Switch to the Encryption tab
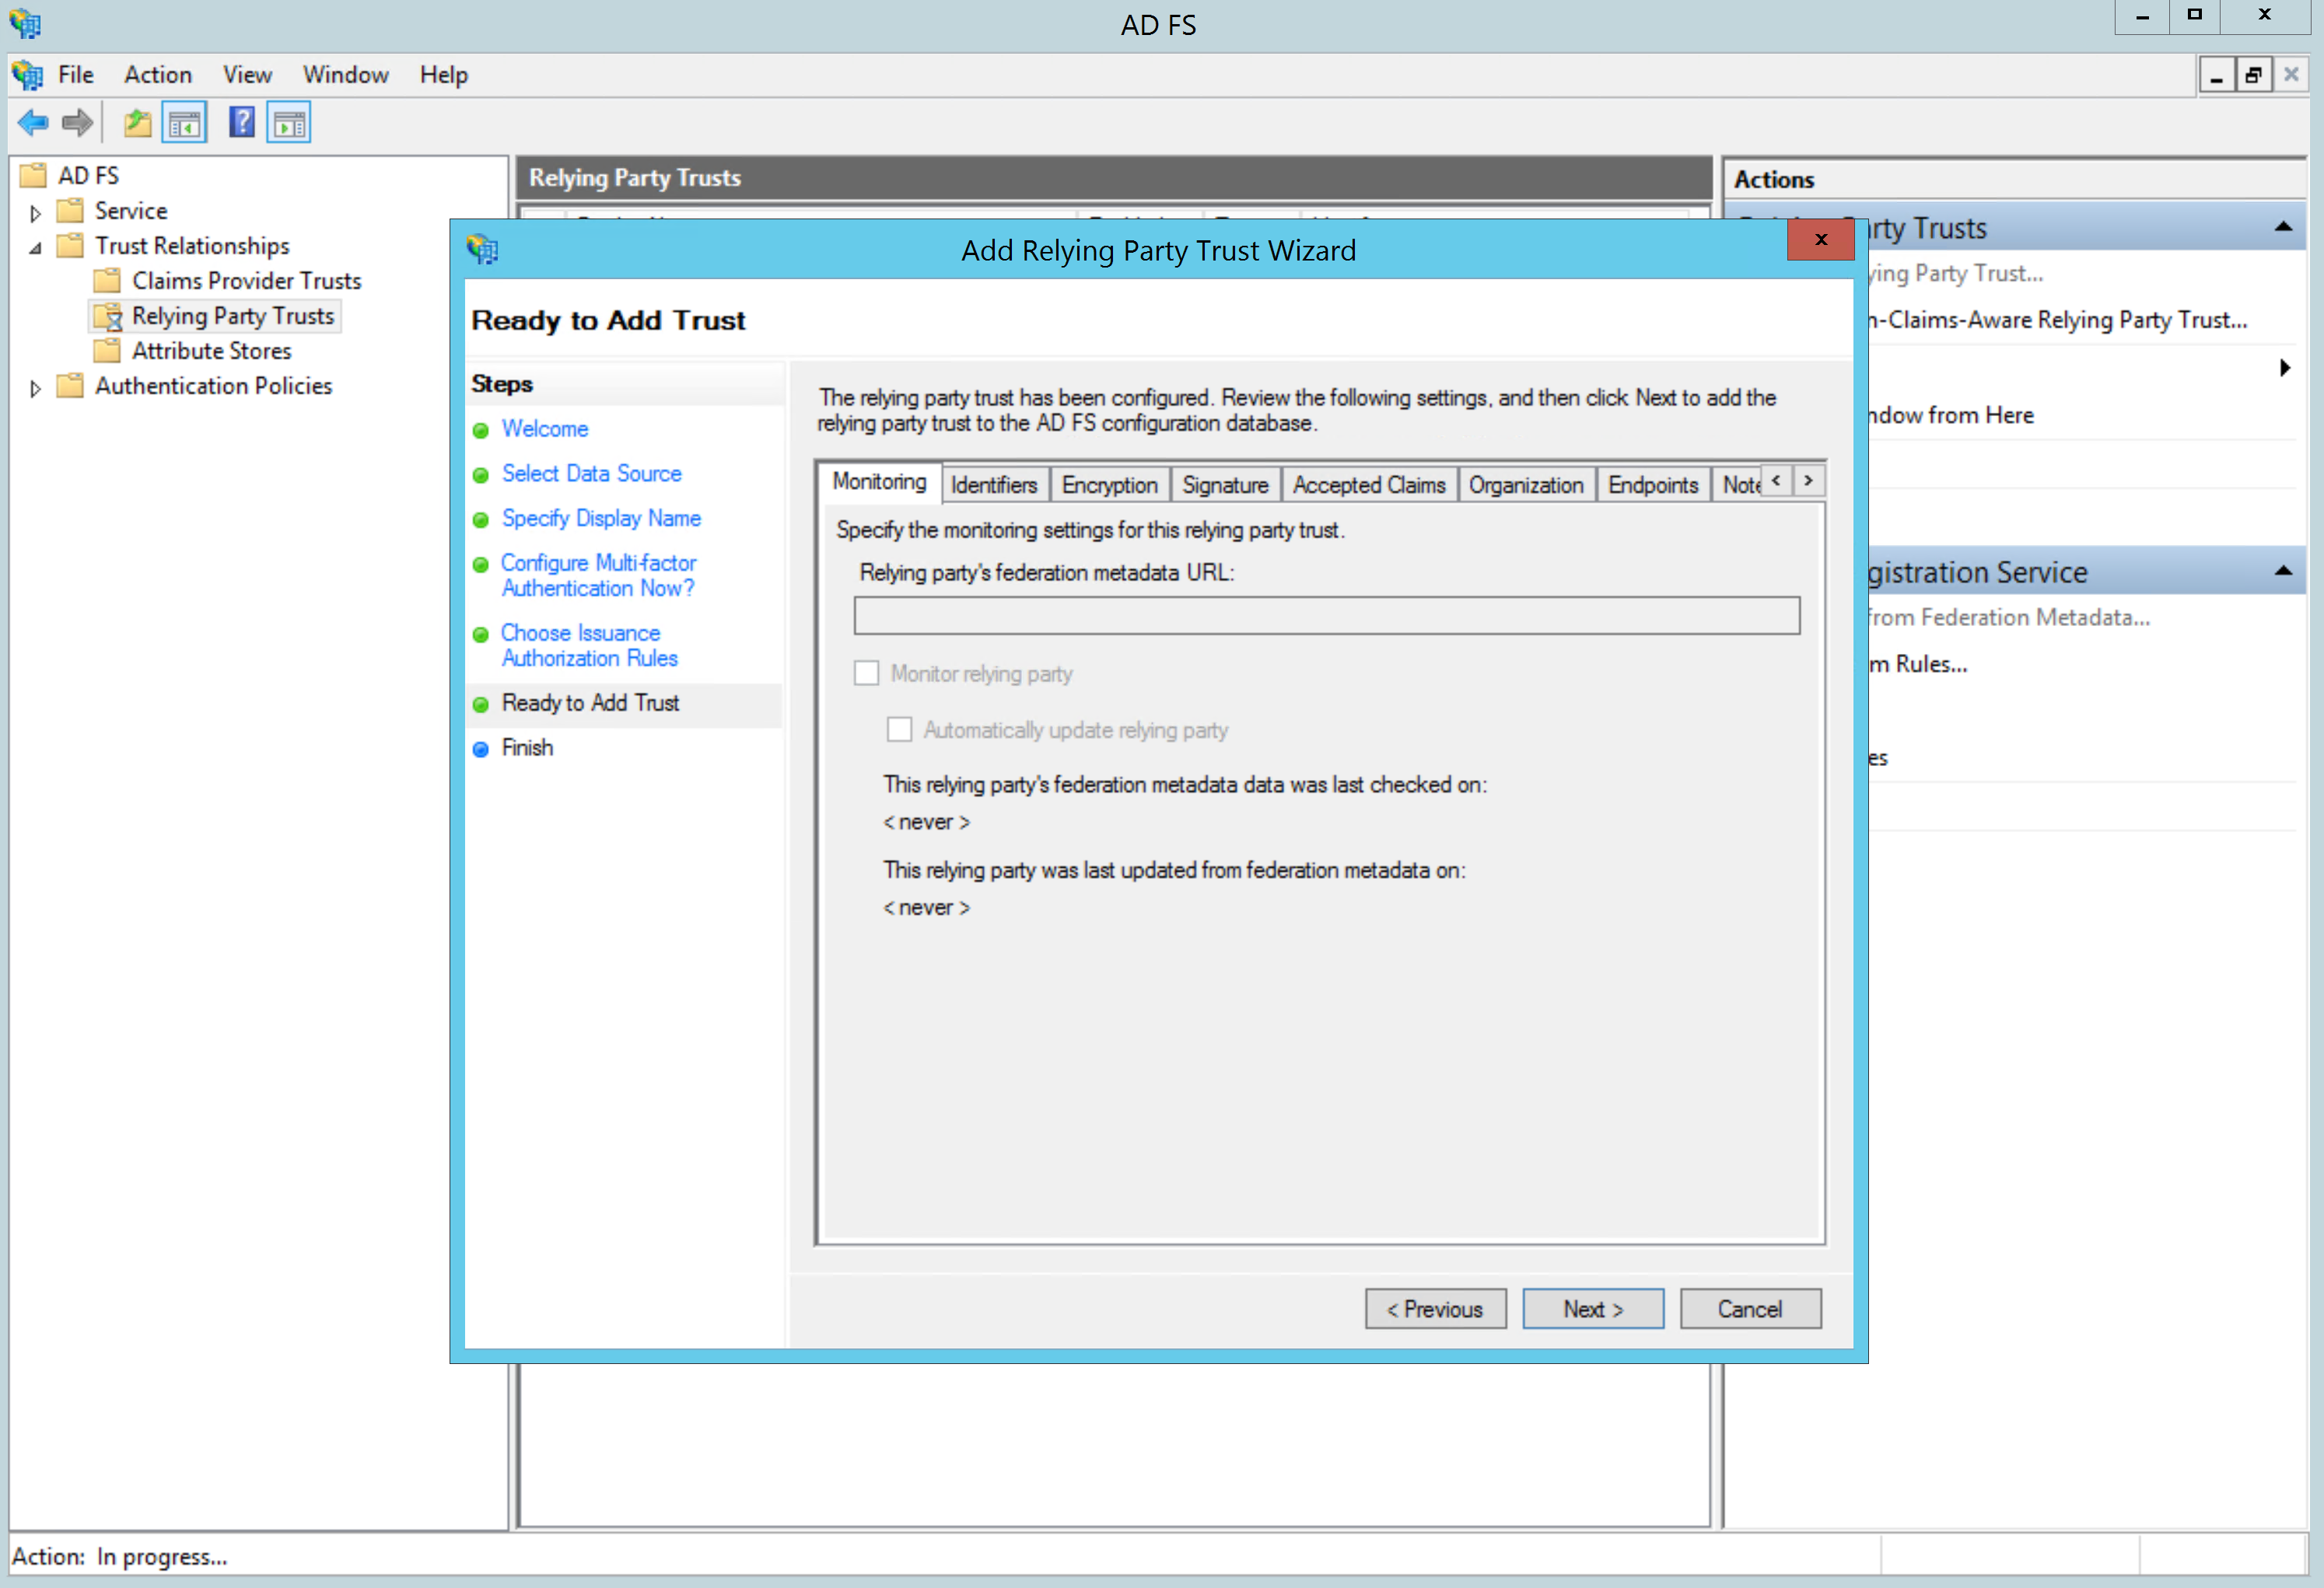This screenshot has width=2324, height=1588. (x=1109, y=485)
